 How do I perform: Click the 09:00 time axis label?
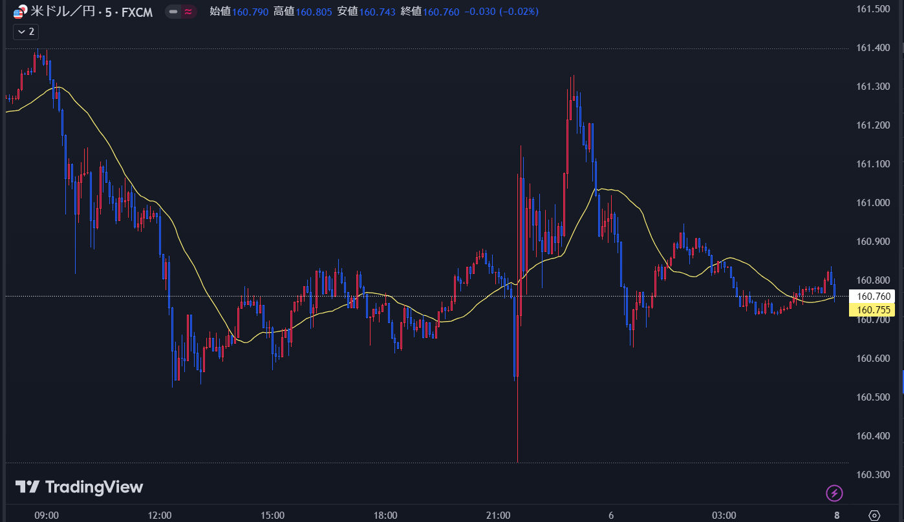tap(47, 515)
